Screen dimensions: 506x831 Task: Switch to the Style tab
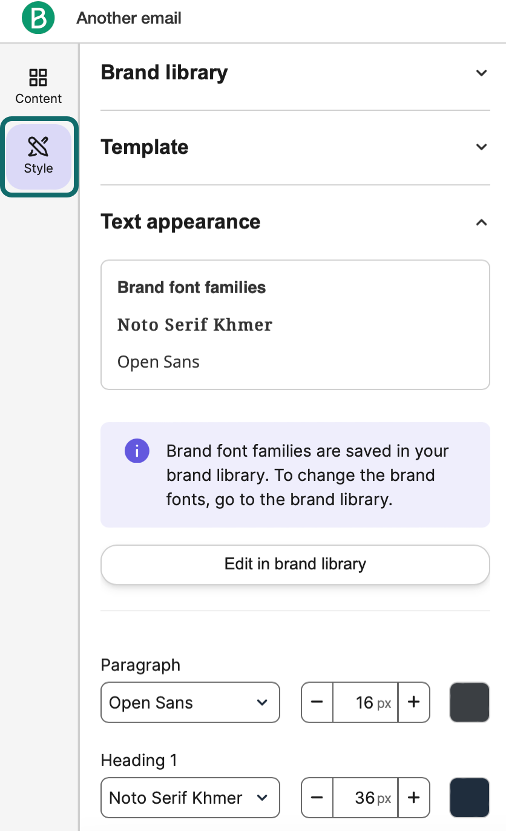click(38, 156)
